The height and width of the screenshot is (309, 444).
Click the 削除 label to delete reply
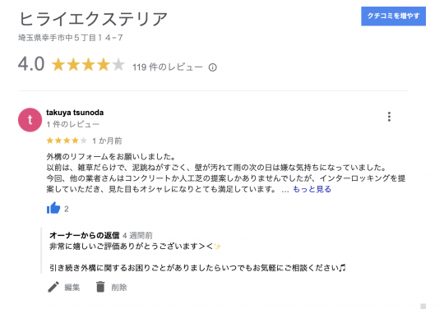119,288
